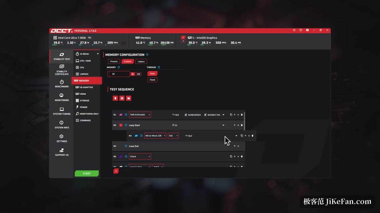Collapse the Loop Start block with red toggle
Screen dimensions: 380x213
(121, 125)
